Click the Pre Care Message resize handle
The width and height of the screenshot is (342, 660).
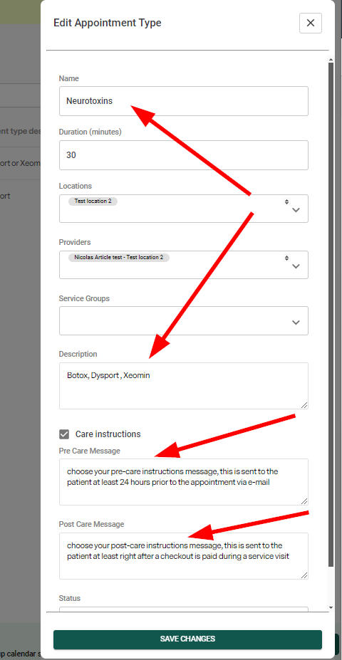click(304, 501)
